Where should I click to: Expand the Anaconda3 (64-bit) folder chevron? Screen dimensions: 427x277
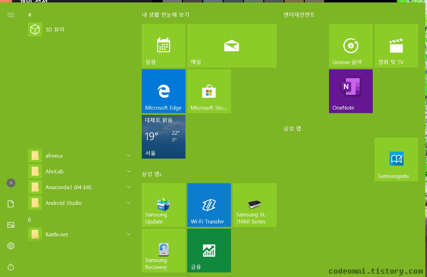128,187
